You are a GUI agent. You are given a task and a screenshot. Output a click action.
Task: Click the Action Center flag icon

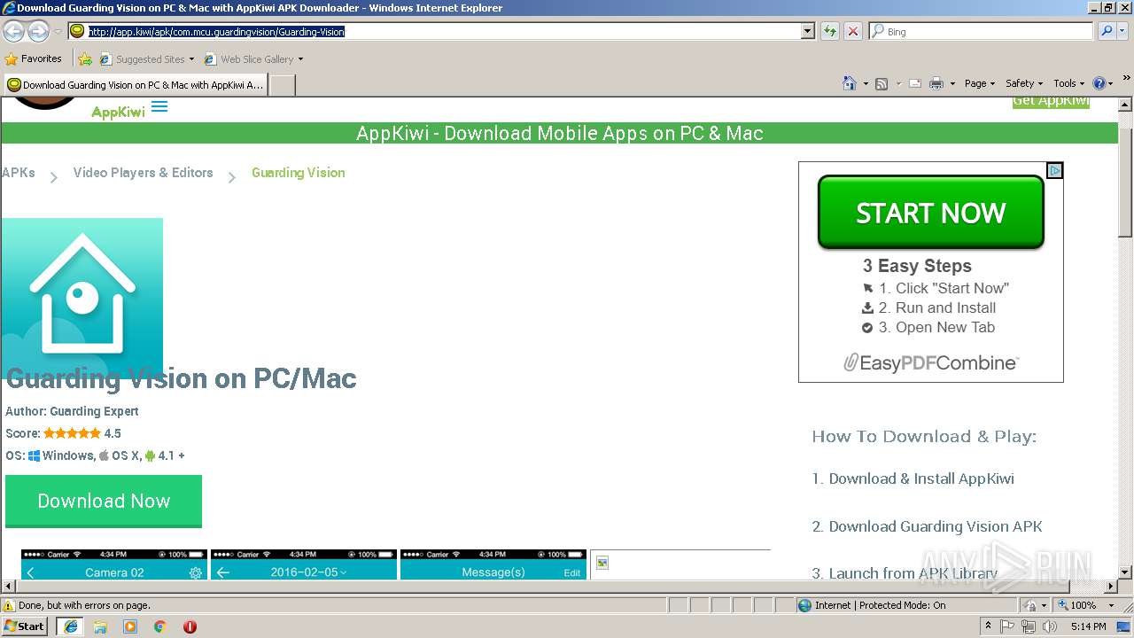point(1007,626)
